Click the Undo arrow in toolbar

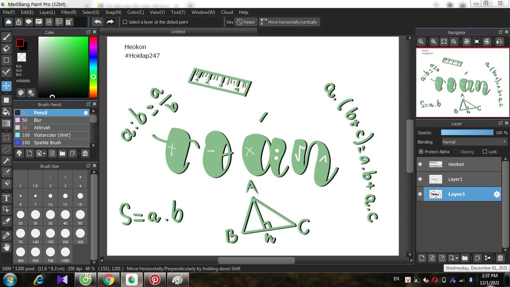(x=97, y=22)
